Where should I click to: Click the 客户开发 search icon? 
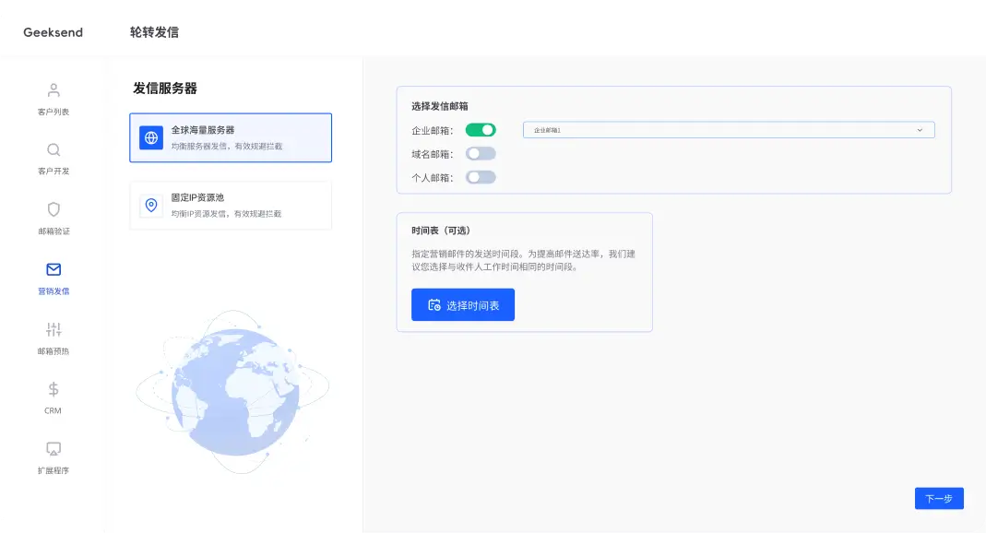tap(53, 150)
